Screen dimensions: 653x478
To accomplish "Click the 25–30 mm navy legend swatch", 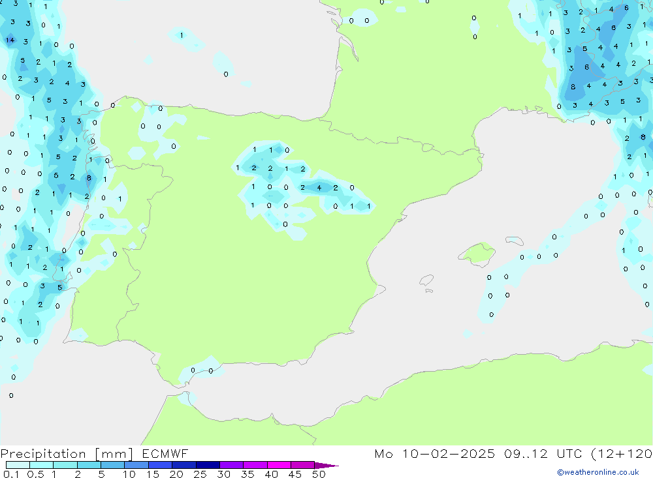I will point(208,465).
